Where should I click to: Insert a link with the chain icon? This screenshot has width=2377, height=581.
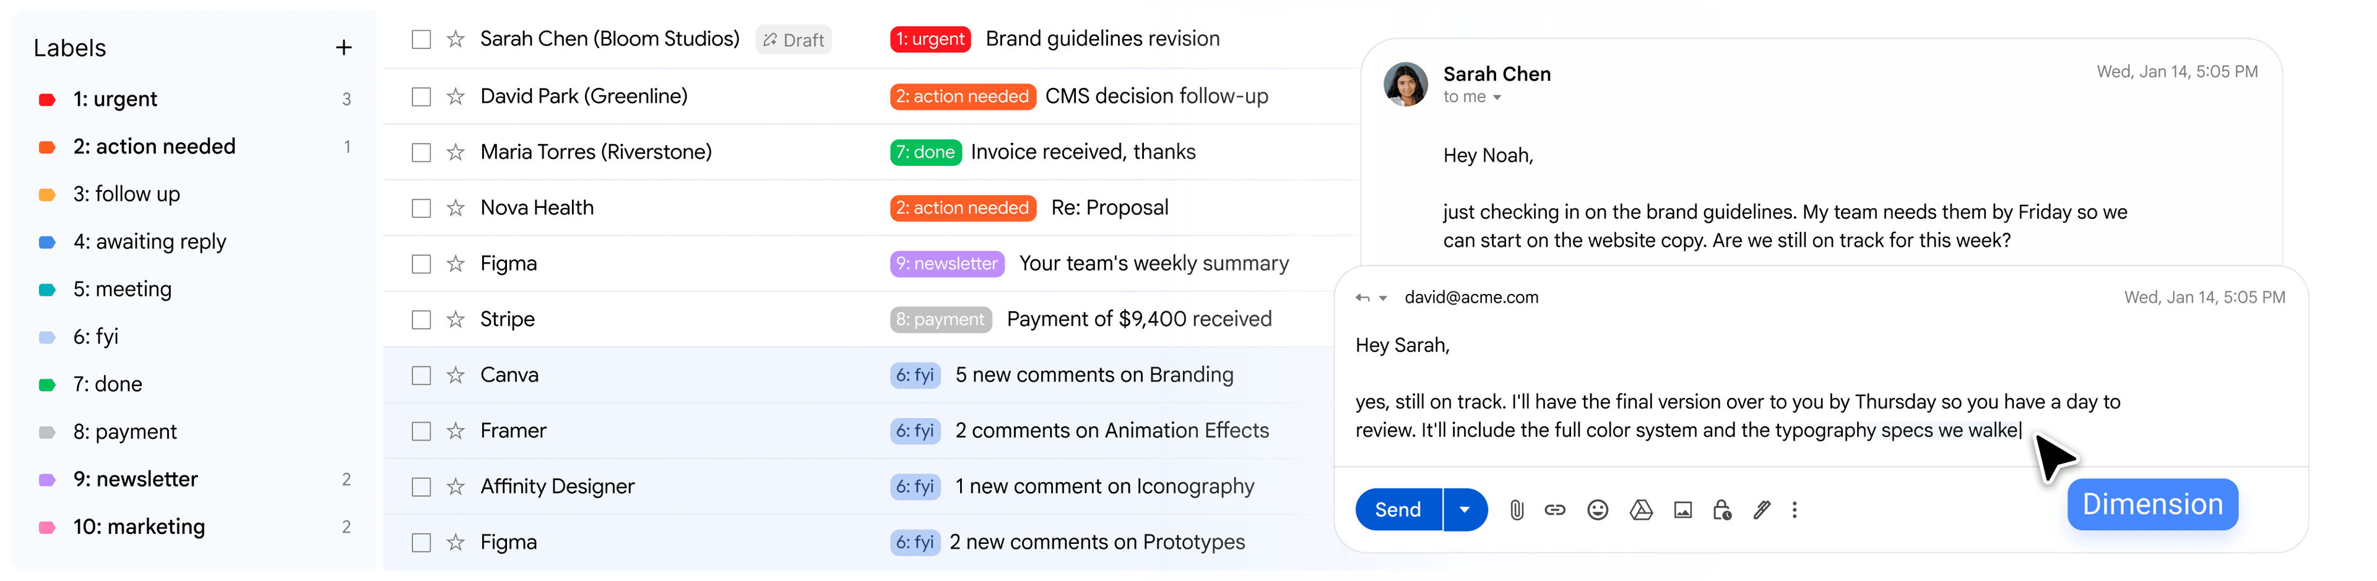click(x=1555, y=510)
